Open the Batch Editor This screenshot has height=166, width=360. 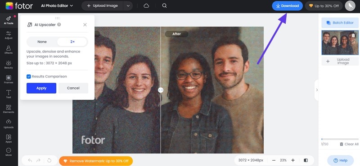click(340, 23)
